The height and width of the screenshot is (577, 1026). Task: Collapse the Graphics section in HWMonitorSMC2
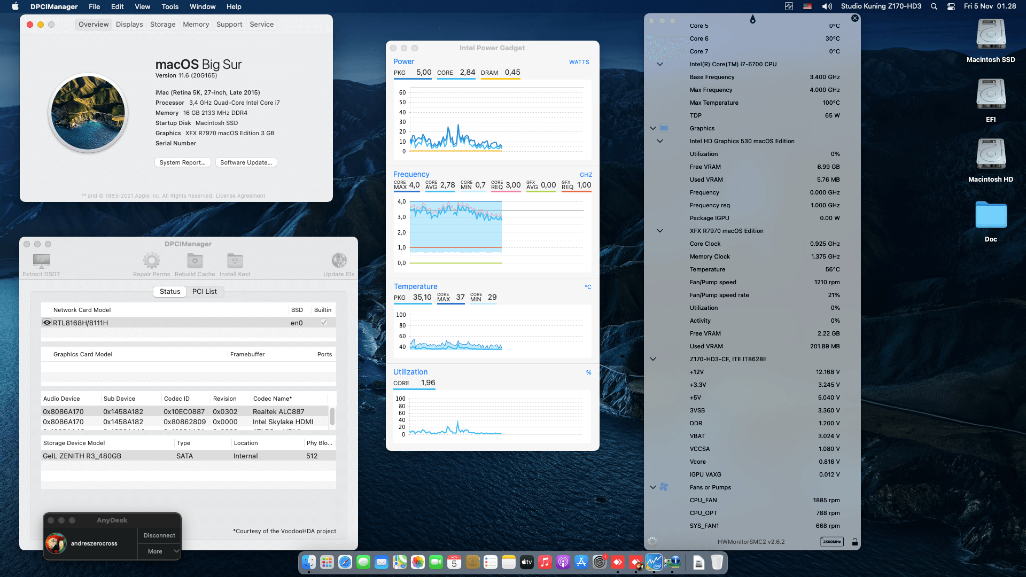tap(653, 128)
